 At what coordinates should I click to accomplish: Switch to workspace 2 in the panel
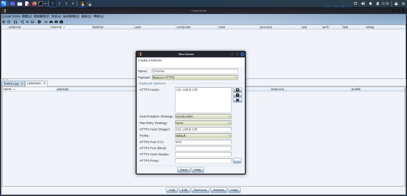60,3
